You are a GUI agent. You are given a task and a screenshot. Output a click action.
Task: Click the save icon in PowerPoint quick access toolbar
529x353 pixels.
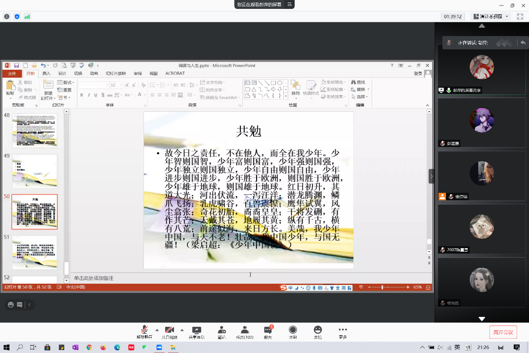(16, 65)
